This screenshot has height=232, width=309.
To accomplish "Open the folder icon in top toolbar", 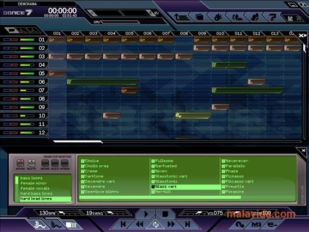I will 199,17.
